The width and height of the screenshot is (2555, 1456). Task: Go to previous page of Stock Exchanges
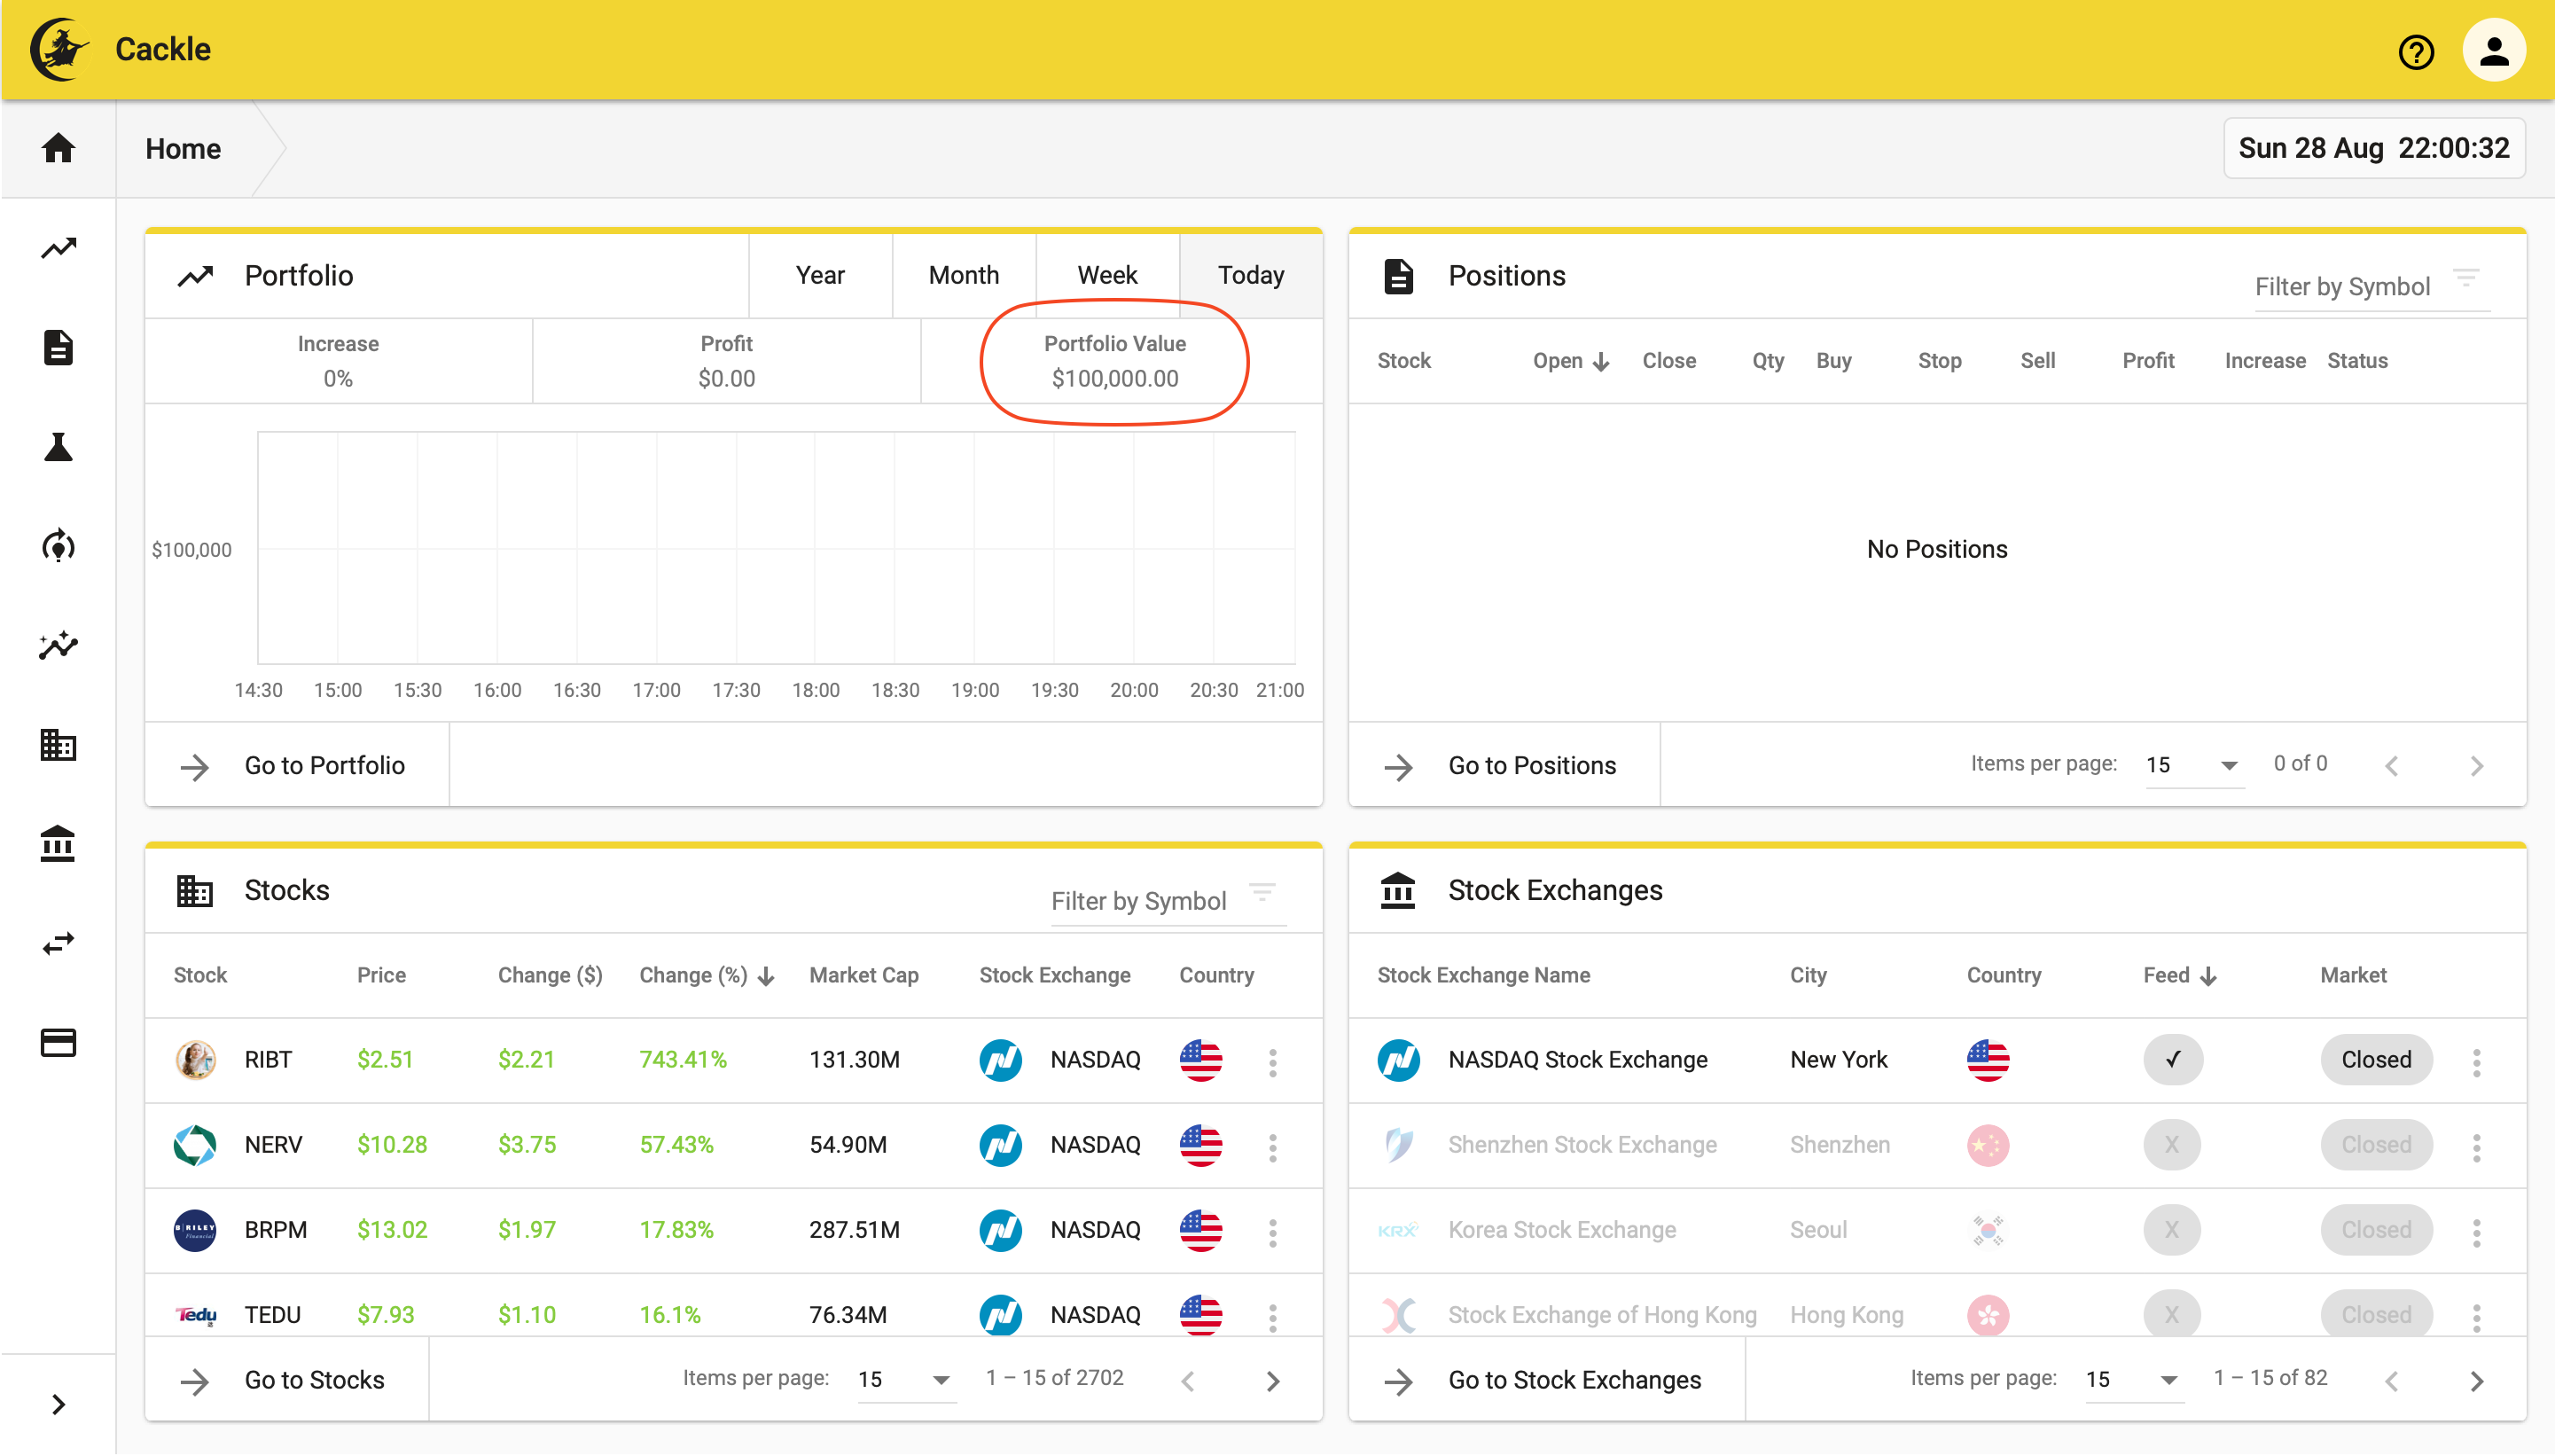click(2392, 1382)
